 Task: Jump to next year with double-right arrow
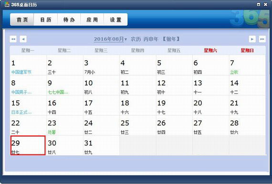coord(262,39)
